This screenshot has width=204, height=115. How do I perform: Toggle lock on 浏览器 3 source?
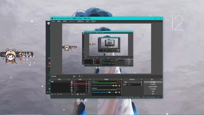[x=89, y=88]
